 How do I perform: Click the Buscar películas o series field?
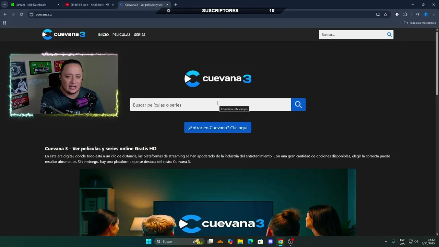[211, 105]
